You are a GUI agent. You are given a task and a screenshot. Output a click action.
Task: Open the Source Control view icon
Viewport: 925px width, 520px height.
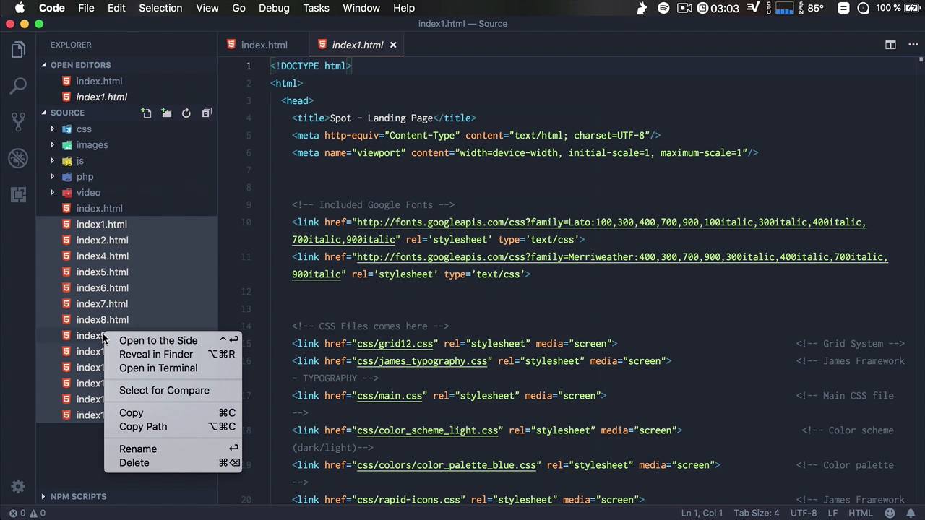(x=18, y=121)
